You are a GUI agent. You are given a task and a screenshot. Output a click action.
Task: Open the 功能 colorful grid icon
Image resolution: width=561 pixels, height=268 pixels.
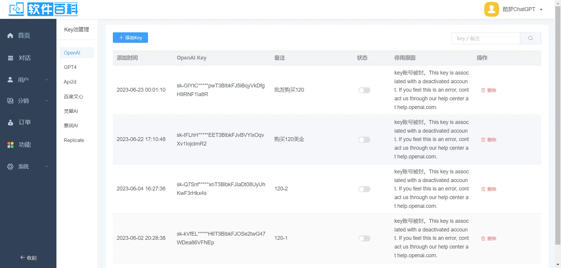(11, 145)
